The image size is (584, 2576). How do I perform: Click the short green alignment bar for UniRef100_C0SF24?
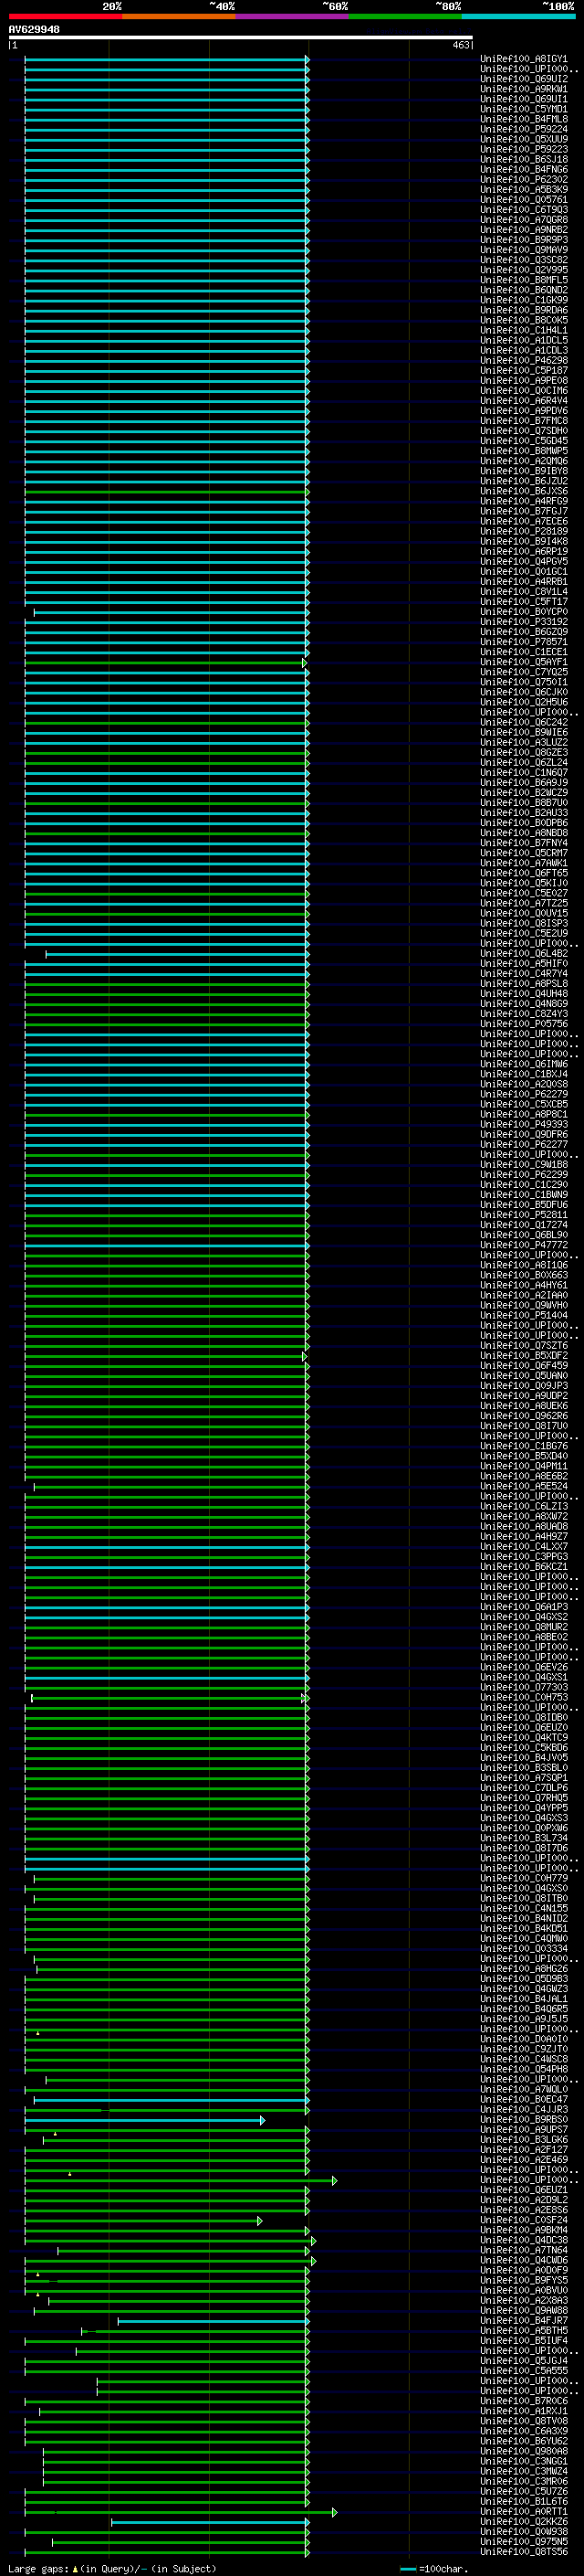[144, 2220]
